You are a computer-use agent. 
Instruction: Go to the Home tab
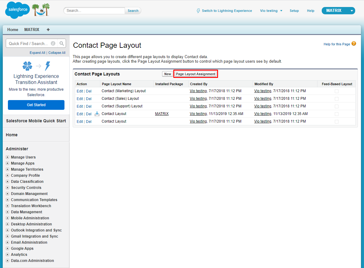[x=12, y=30]
